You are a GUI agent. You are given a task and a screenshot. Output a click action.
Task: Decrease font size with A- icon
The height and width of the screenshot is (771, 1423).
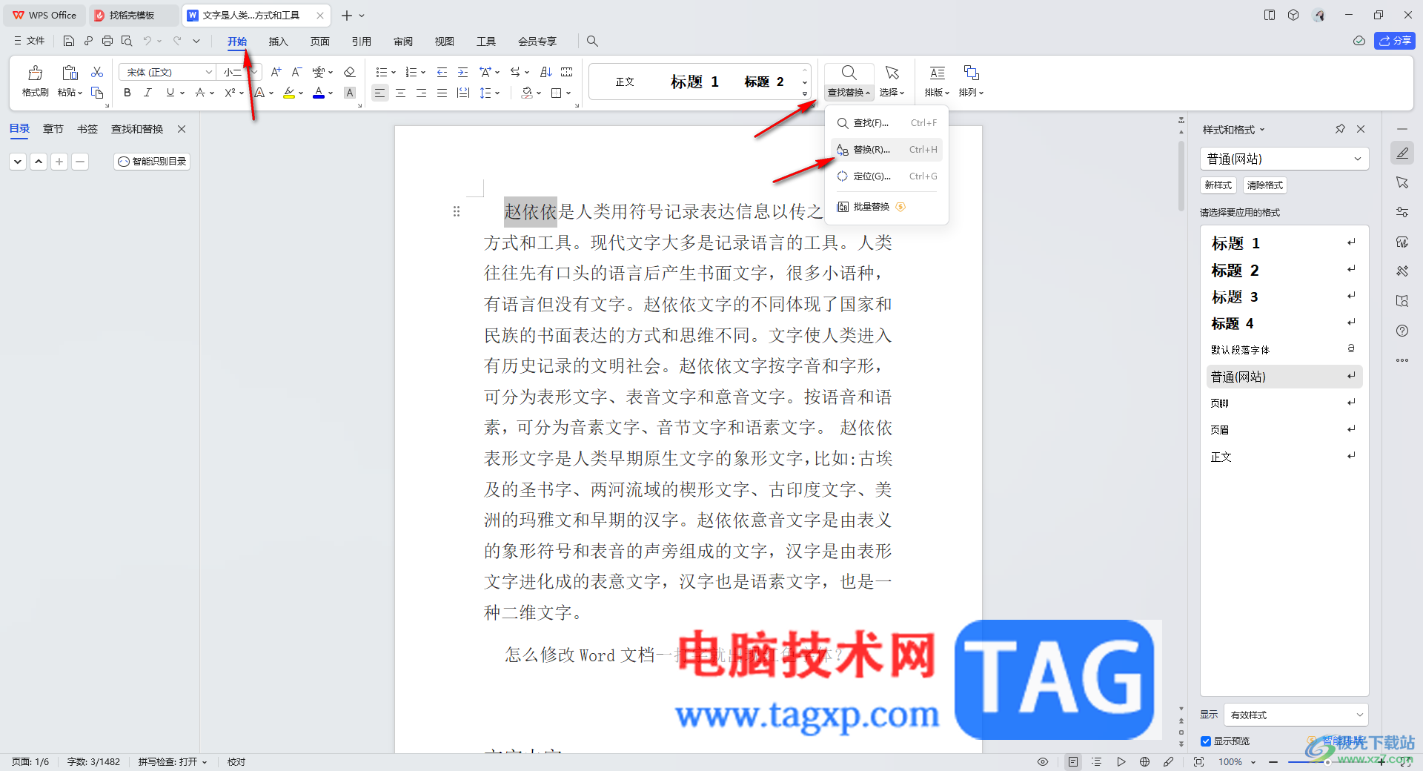(296, 72)
